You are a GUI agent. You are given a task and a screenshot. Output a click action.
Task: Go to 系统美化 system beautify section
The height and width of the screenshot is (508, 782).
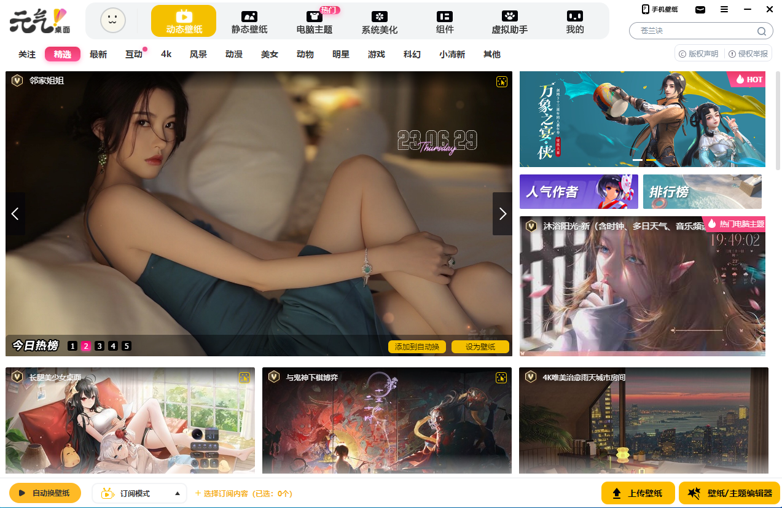coord(380,21)
